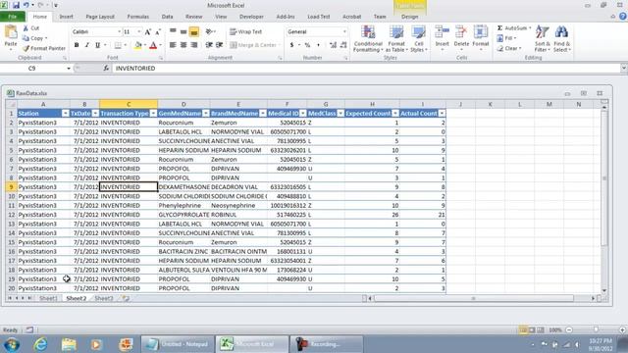Toggle Align Text Right
The height and width of the screenshot is (353, 628).
point(194,45)
